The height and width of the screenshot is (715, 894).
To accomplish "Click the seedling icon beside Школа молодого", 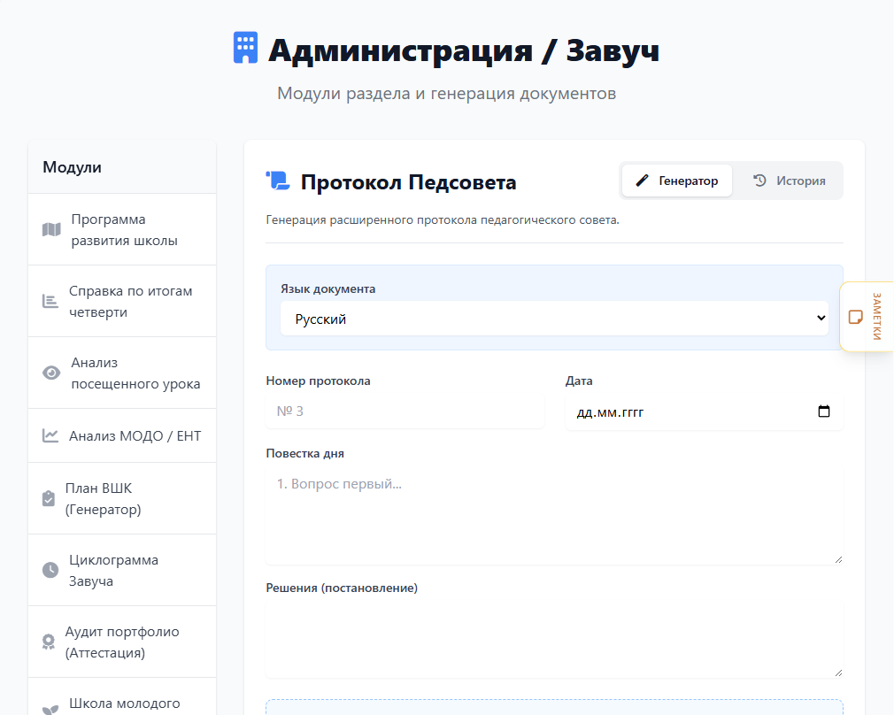I will click(50, 710).
